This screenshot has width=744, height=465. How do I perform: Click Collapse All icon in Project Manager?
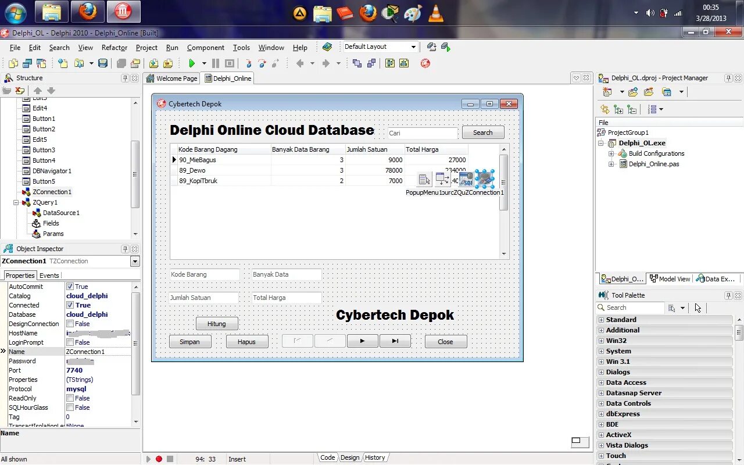coord(632,109)
